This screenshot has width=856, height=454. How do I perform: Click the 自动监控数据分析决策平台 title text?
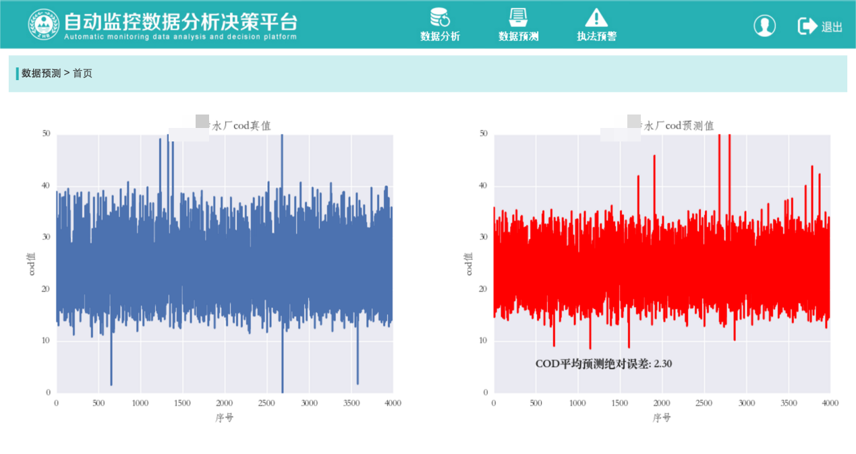[180, 20]
